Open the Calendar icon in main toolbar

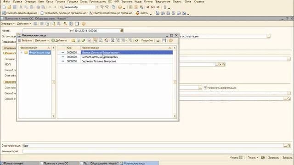pos(136,7)
